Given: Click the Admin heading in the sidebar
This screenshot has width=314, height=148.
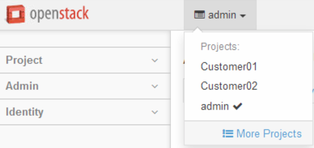Looking at the screenshot, I should pyautogui.click(x=22, y=86).
